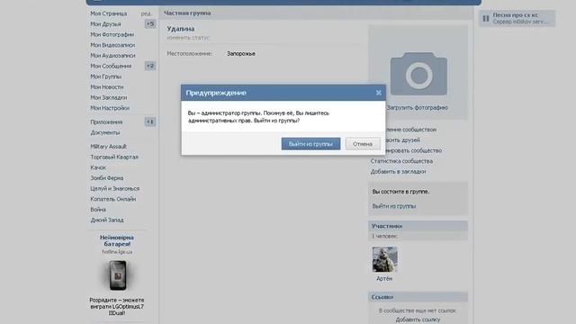The height and width of the screenshot is (324, 576).
Task: Open Мои Друзья
Action: point(105,24)
